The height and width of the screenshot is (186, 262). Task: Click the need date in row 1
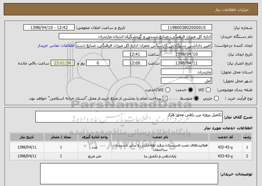pos(27,147)
